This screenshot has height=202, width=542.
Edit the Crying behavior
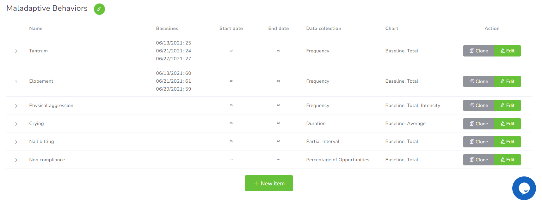[x=507, y=124]
